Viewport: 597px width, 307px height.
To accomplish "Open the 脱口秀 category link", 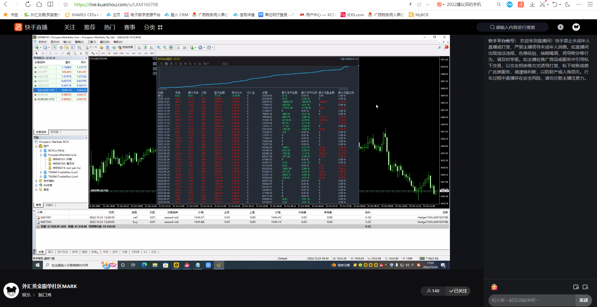I will click(45, 295).
